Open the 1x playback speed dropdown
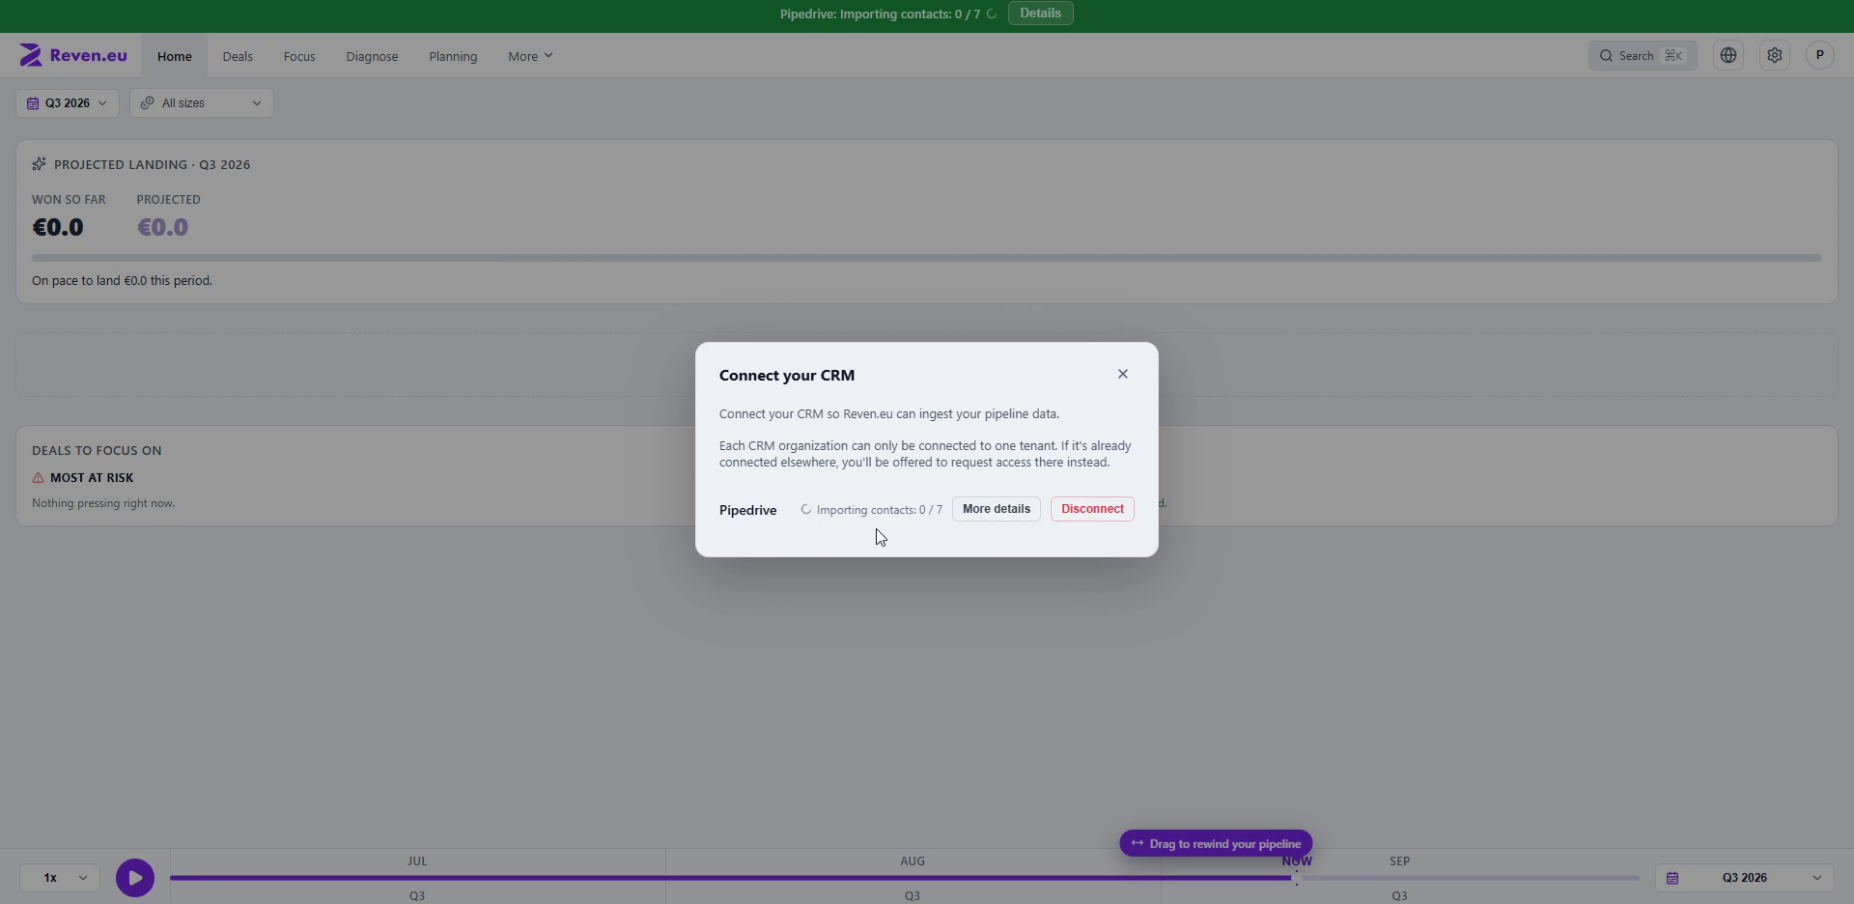Image resolution: width=1854 pixels, height=904 pixels. click(60, 878)
